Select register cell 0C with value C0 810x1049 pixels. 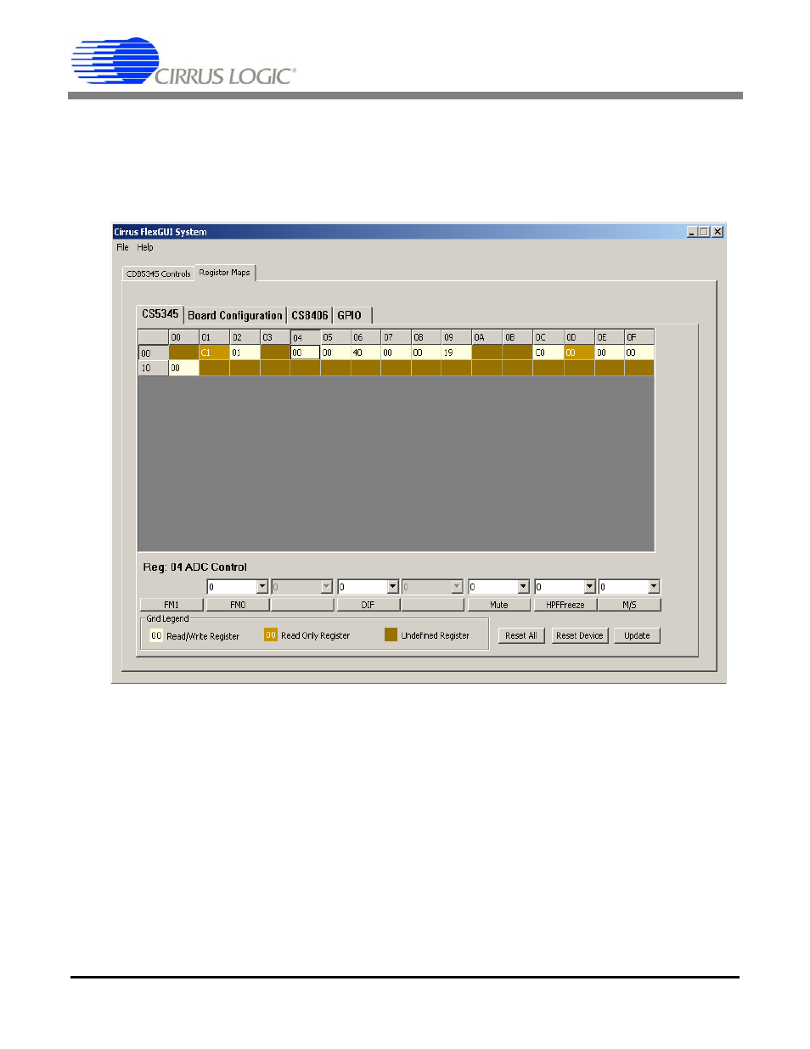point(548,352)
